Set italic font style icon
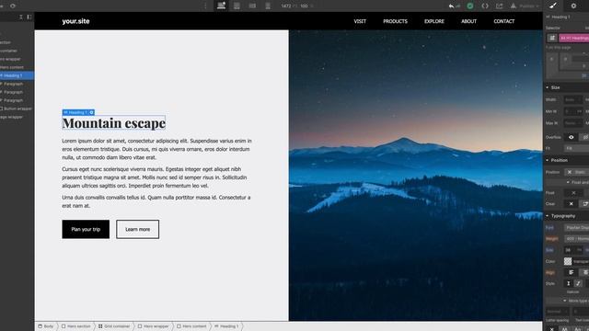Viewport: 589px width, 331px height. coord(578,283)
